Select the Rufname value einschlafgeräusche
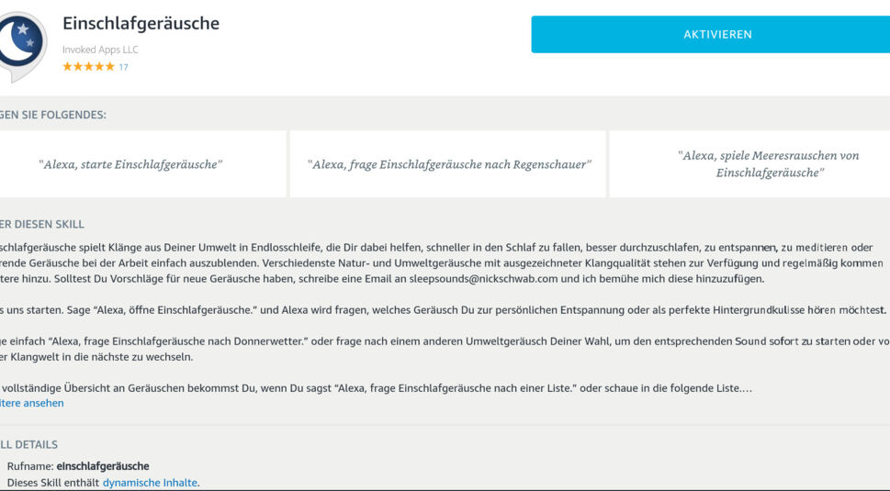 [103, 466]
